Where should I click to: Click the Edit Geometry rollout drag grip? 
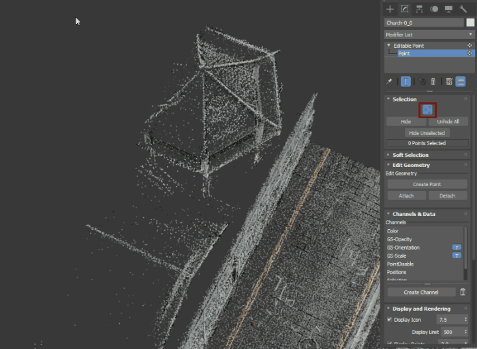click(465, 164)
